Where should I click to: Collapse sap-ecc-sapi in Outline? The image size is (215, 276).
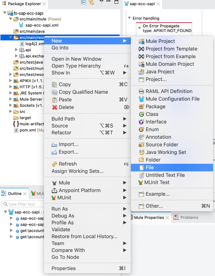[5, 212]
